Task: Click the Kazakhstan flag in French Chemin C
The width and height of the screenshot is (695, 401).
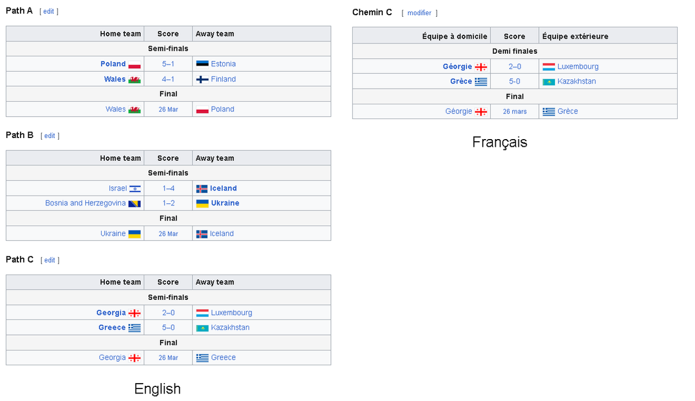Action: coord(548,82)
